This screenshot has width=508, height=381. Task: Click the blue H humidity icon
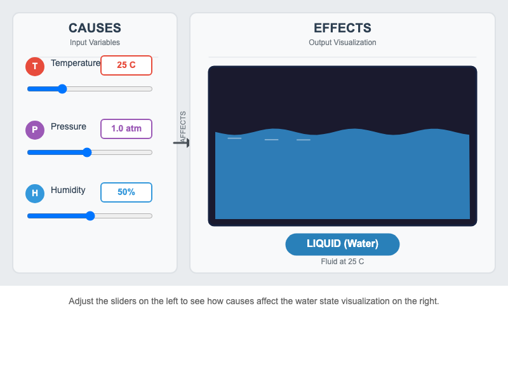[35, 193]
